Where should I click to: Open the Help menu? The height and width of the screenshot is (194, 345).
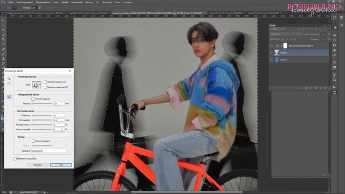point(127,2)
